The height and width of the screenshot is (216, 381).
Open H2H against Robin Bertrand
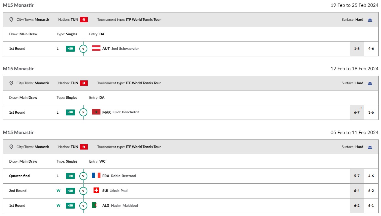coord(70,176)
